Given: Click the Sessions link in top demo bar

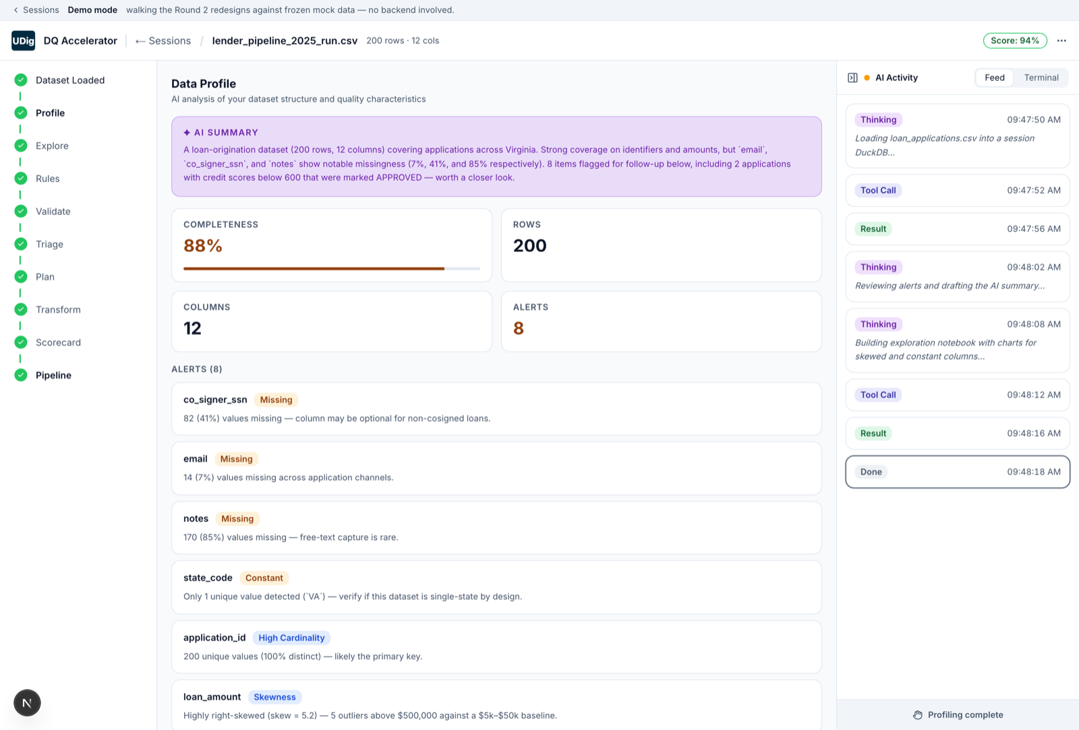Looking at the screenshot, I should tap(41, 10).
